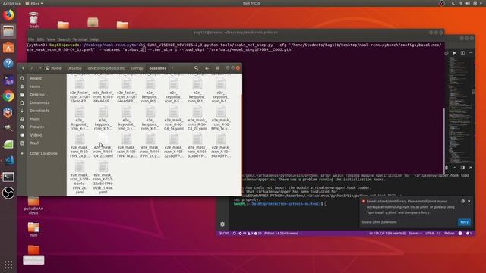
Task: Open Visual Studio Code from dock
Action: (x=8, y=160)
